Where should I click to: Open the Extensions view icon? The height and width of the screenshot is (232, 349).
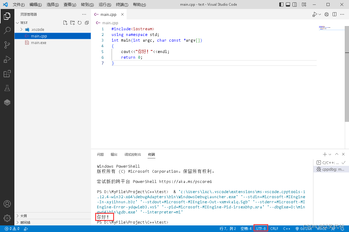7,74
